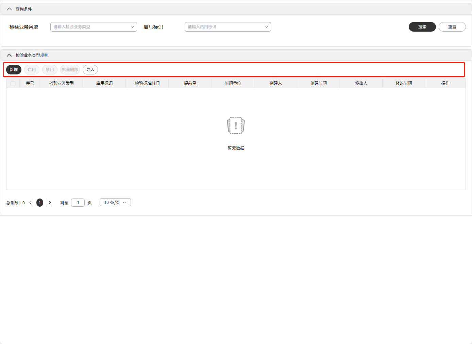The width and height of the screenshot is (472, 344).
Task: Click the 重置 button
Action: [452, 27]
